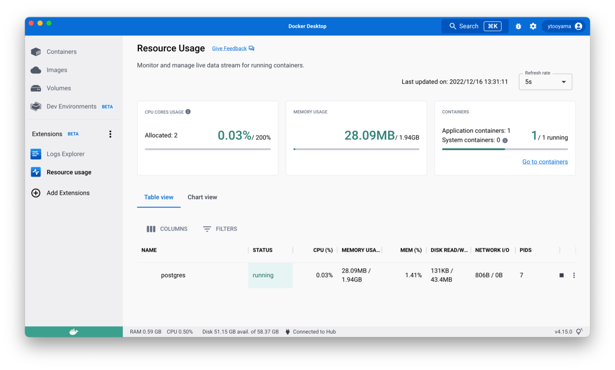This screenshot has width=615, height=370.
Task: Click the Add Extensions plus icon
Action: [x=36, y=193]
